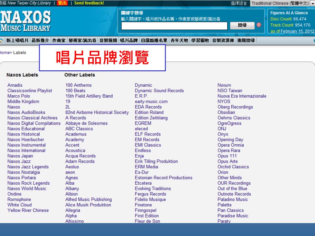
Task: Open the Paladino Music label
Action: point(233,199)
